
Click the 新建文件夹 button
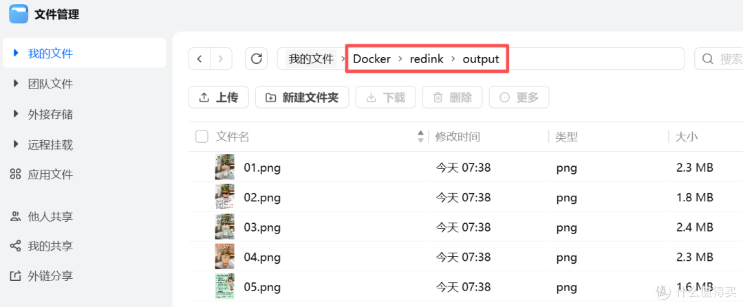pyautogui.click(x=302, y=98)
